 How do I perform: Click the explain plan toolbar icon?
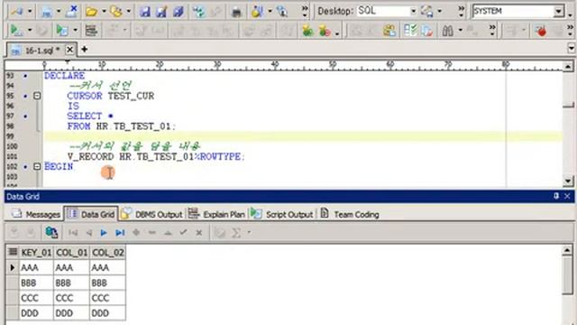point(91,30)
